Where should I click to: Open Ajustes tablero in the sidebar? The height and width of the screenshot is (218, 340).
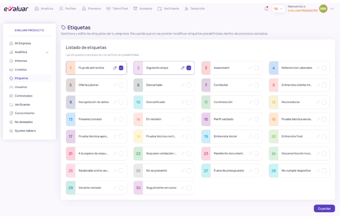point(25,131)
